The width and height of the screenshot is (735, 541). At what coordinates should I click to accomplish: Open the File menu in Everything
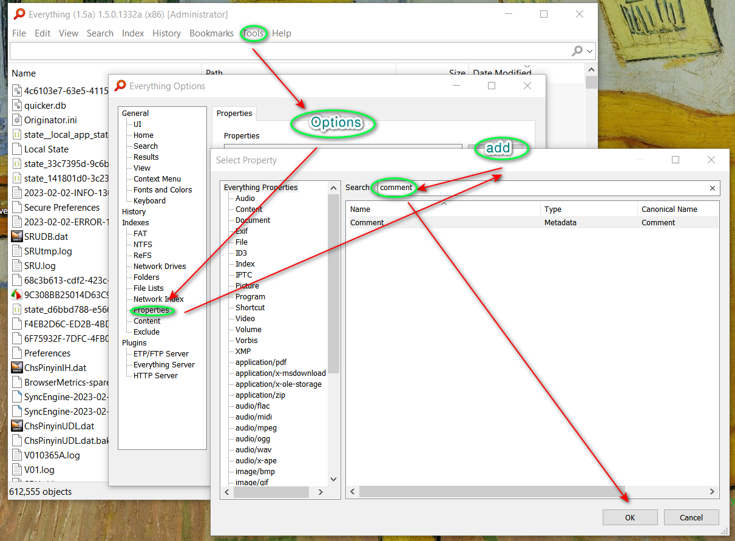19,33
